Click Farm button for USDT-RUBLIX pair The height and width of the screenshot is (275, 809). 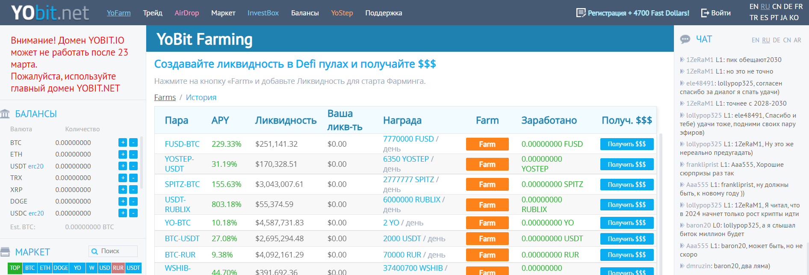[x=487, y=205]
